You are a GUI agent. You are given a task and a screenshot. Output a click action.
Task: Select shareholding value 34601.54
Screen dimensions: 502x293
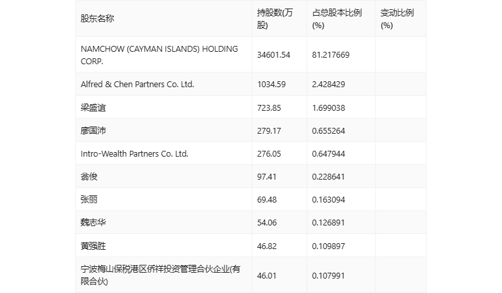coord(274,54)
